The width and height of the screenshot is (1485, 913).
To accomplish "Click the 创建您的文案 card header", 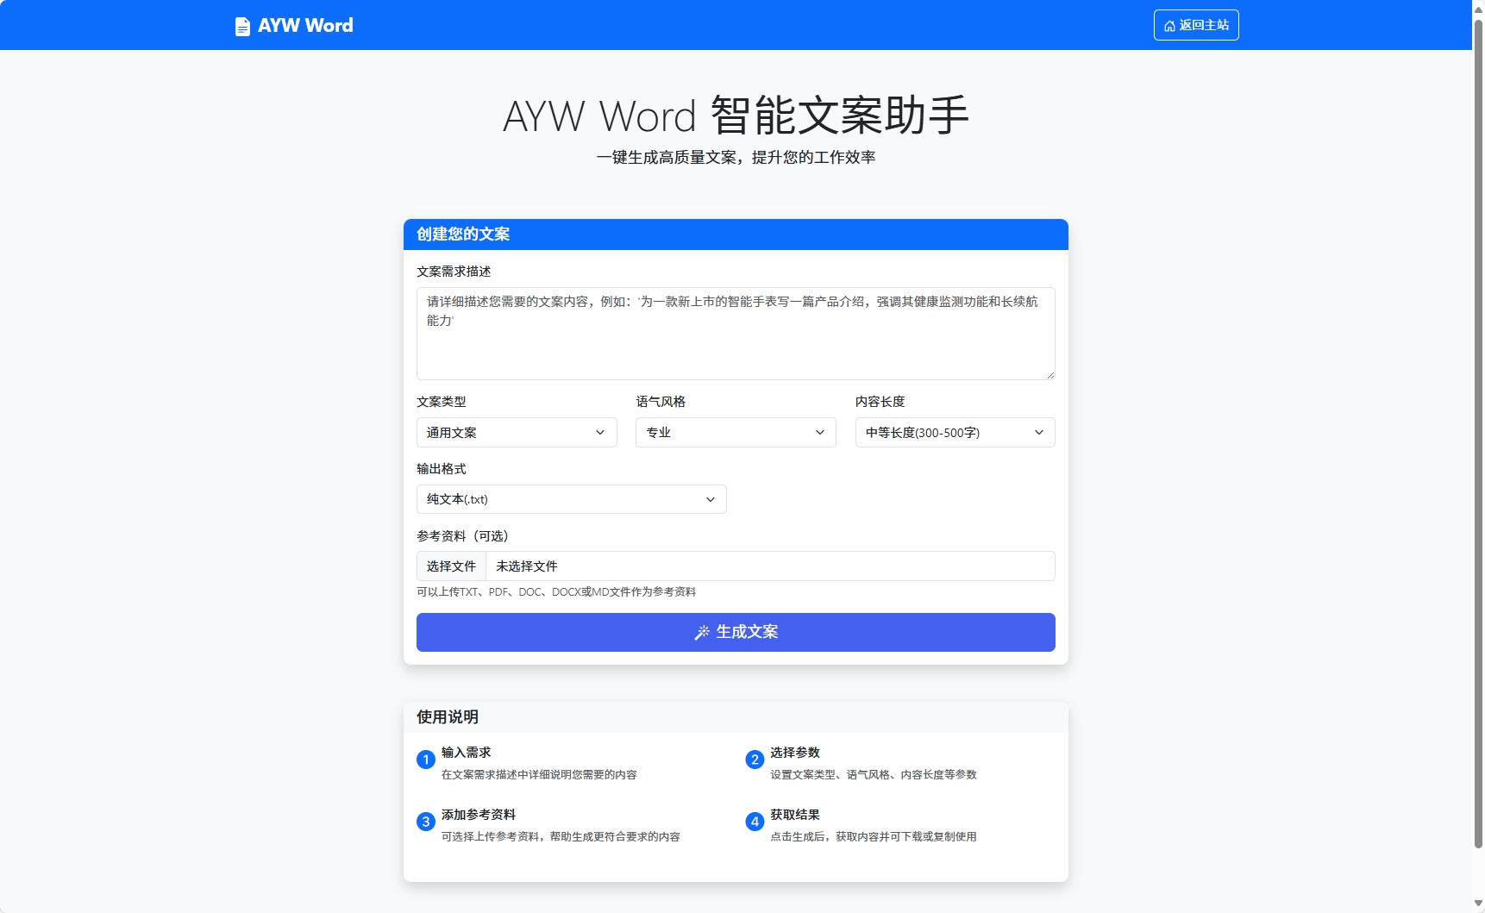I will pyautogui.click(x=736, y=235).
